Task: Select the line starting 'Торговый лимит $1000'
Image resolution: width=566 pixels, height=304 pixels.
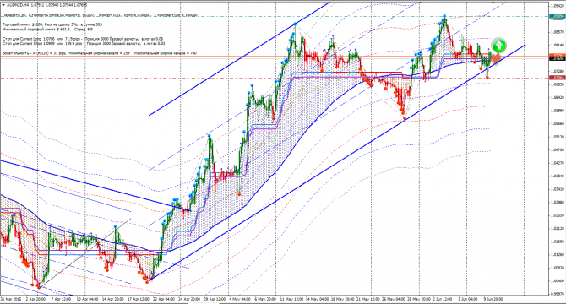Action: (x=52, y=24)
